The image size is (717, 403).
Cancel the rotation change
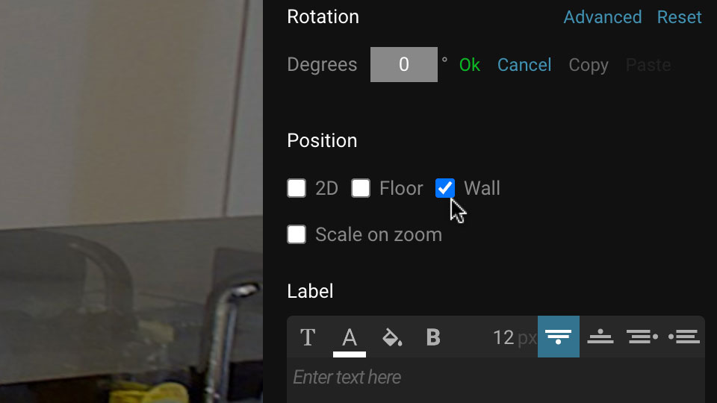tap(524, 65)
